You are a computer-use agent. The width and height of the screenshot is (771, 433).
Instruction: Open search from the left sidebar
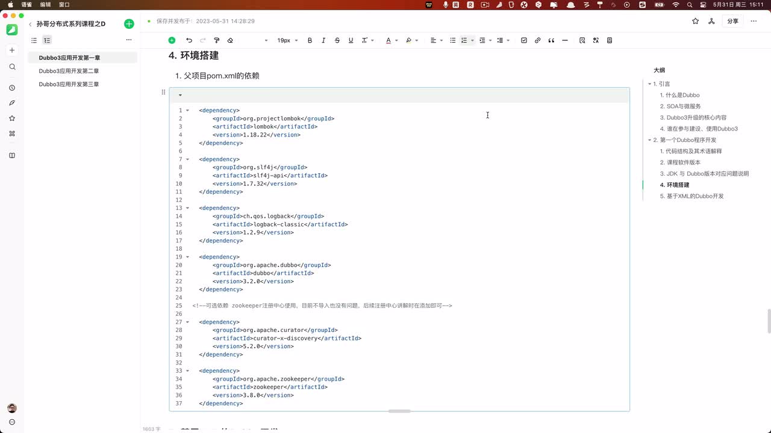pos(12,67)
